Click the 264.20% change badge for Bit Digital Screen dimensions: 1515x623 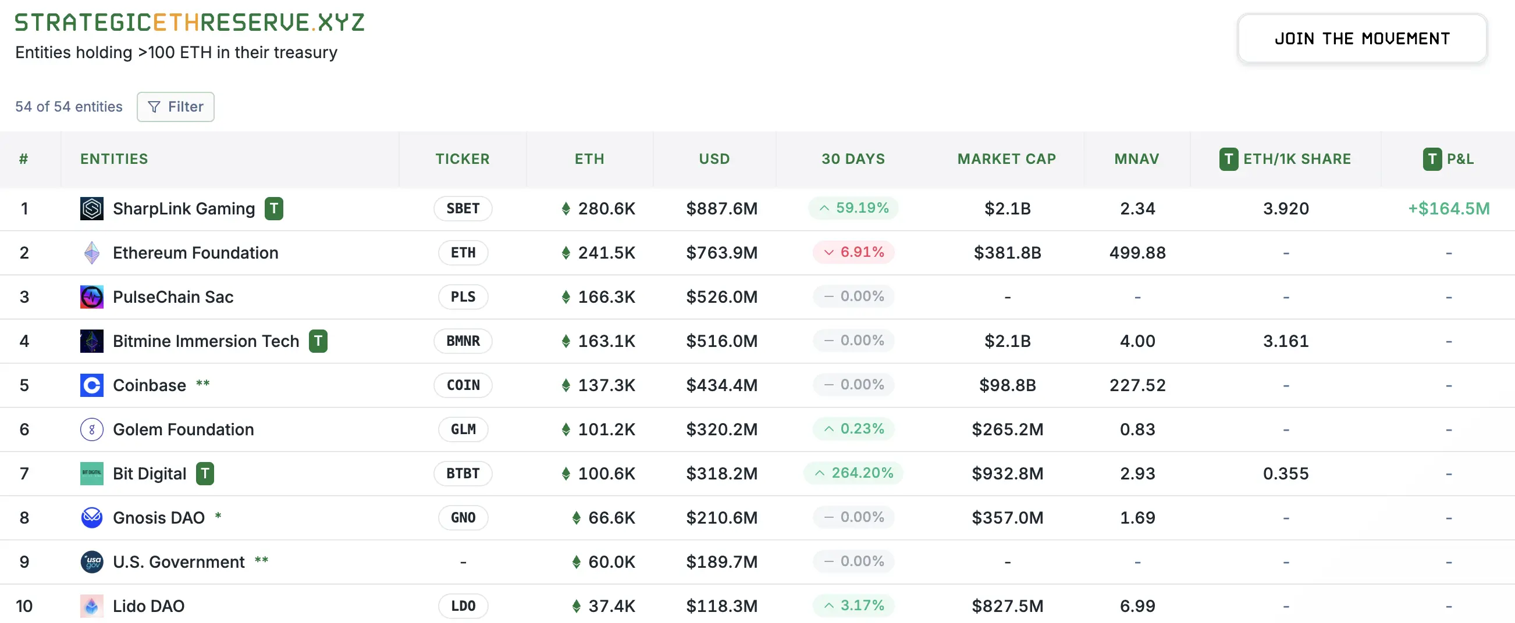tap(853, 473)
